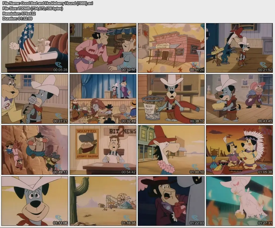Viewport: 275px width, 228px height.
Task: Select the magnet frame at 00:38:17
Action: click(171, 99)
